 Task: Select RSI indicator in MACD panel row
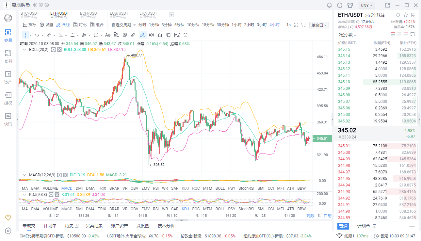[x=156, y=188]
